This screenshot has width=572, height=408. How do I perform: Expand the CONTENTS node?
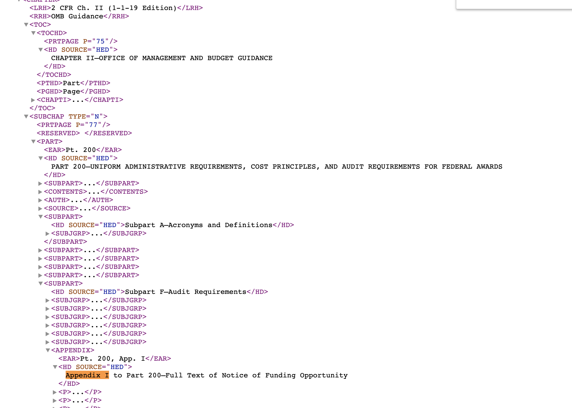[40, 192]
